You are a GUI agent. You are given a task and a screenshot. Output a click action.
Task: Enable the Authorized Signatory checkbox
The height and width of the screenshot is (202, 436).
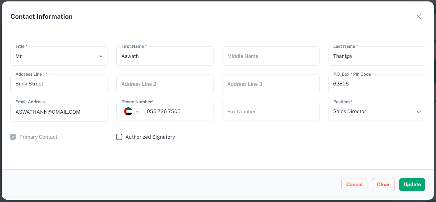pos(119,137)
